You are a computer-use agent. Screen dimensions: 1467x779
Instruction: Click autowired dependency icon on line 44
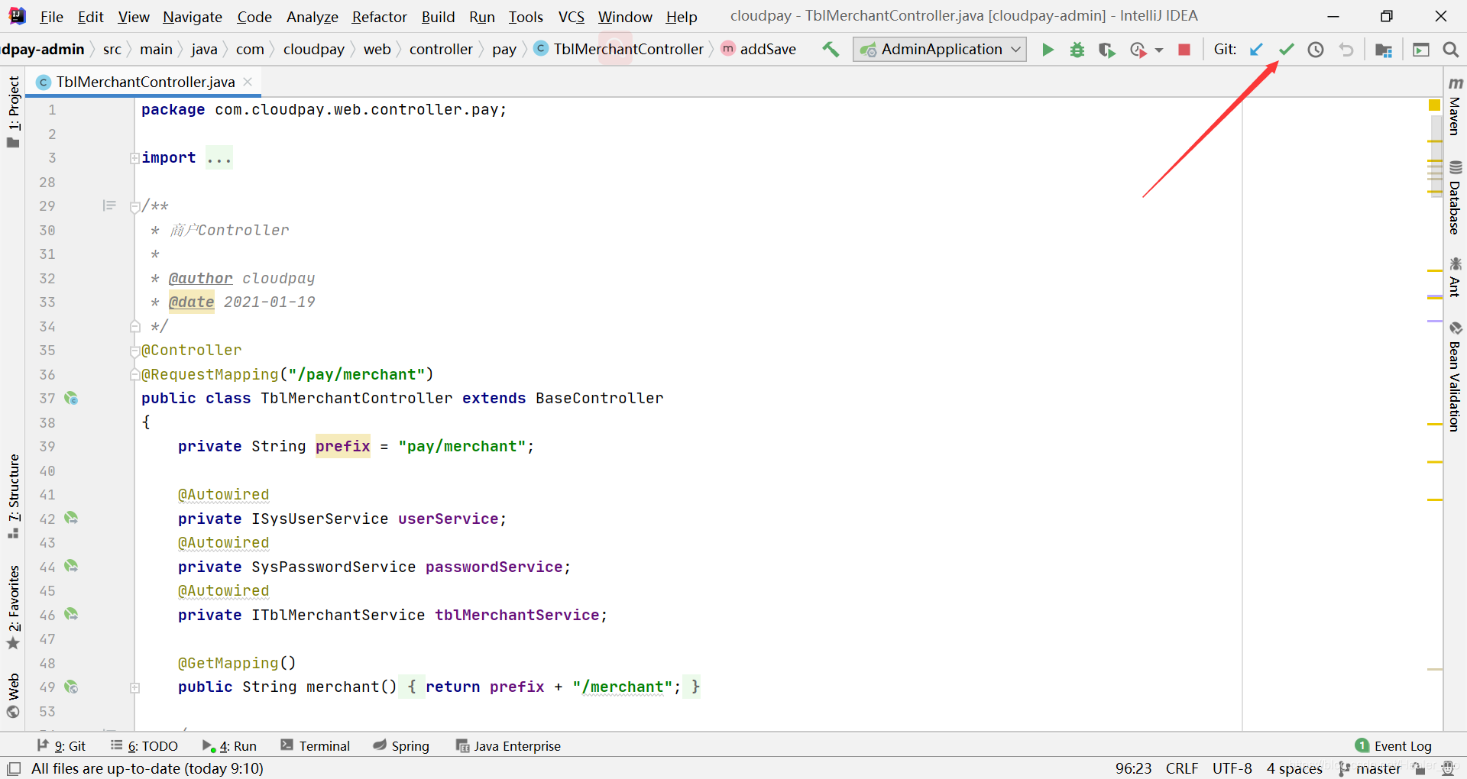coord(71,566)
